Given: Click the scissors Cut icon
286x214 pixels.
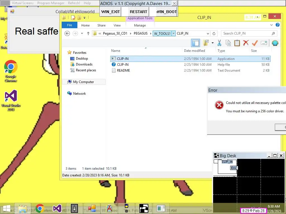Looking at the screenshot, I should (219, 43).
